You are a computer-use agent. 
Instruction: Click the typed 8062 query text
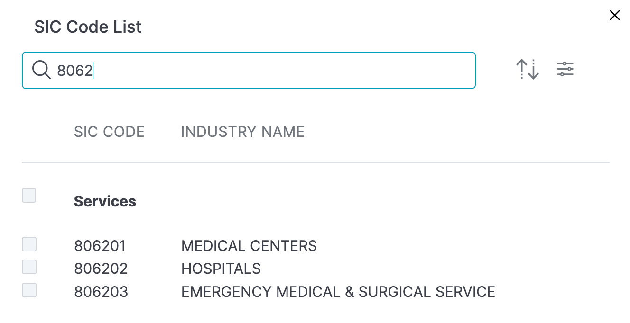click(x=74, y=71)
